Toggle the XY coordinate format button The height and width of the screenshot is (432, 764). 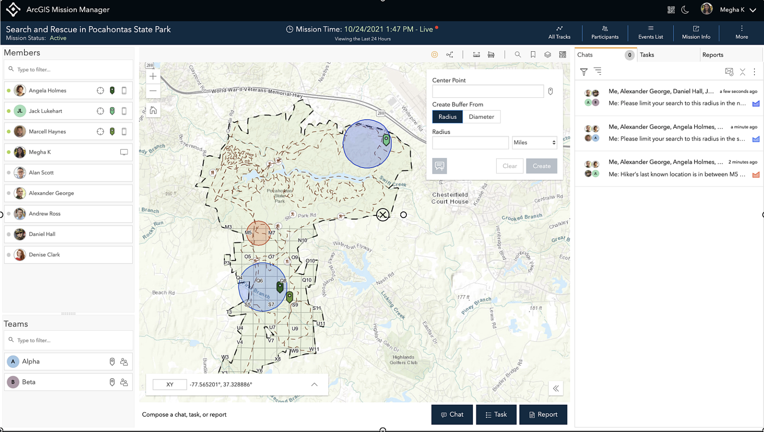[x=170, y=384]
